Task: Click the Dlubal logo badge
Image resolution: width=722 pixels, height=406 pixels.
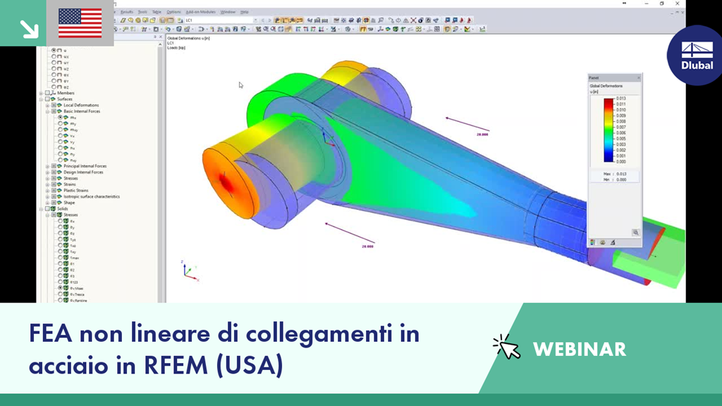Action: (x=696, y=55)
